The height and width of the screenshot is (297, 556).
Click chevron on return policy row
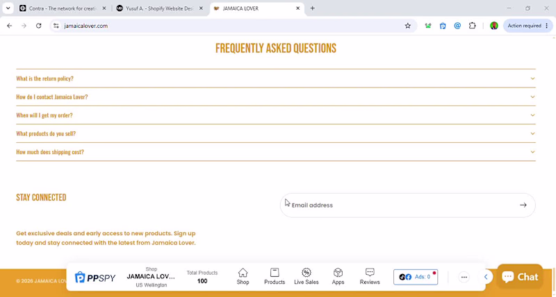pos(532,78)
